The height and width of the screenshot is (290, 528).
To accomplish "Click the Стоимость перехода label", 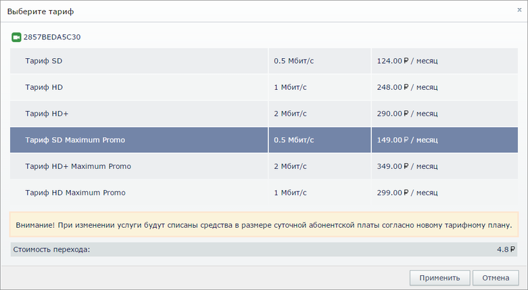I will point(52,249).
